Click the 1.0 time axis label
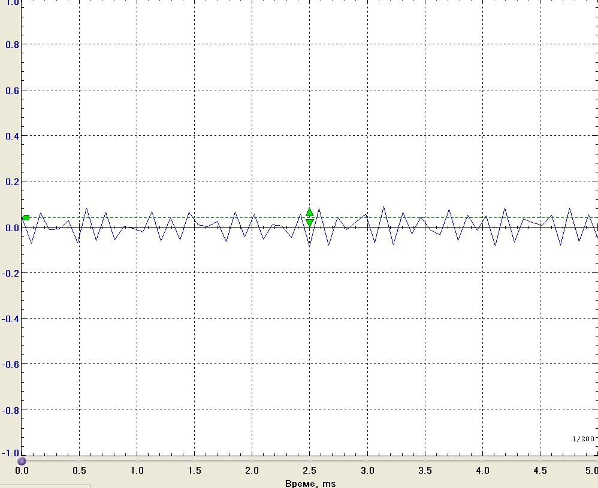This screenshot has height=488, width=598. [x=137, y=471]
